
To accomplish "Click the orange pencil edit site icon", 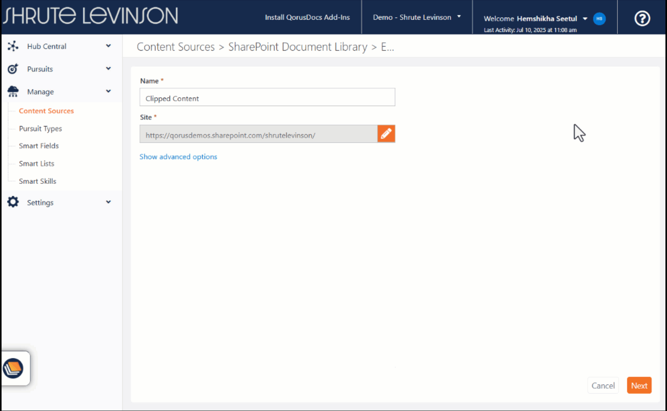I will pos(386,134).
